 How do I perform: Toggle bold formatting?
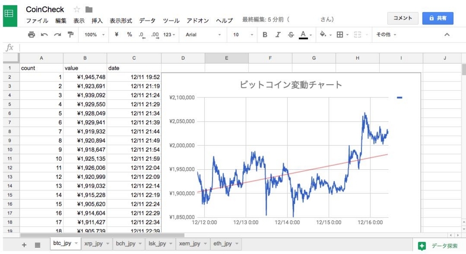[x=265, y=35]
